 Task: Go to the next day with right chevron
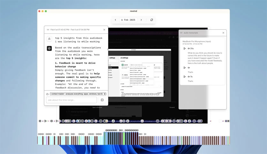pyautogui.click(x=141, y=20)
